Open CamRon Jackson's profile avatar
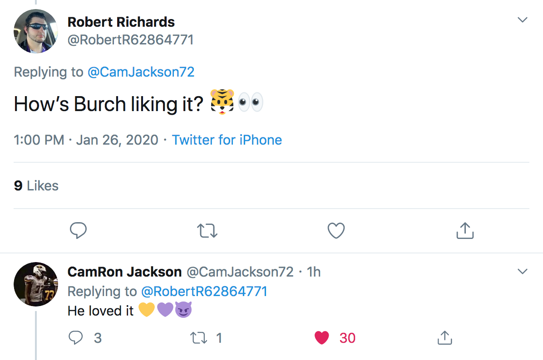543x360 pixels. click(36, 284)
